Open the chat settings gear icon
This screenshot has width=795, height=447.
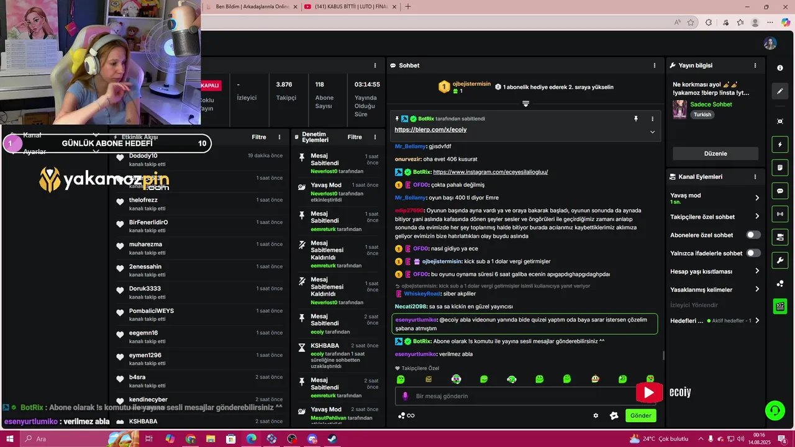(x=596, y=416)
